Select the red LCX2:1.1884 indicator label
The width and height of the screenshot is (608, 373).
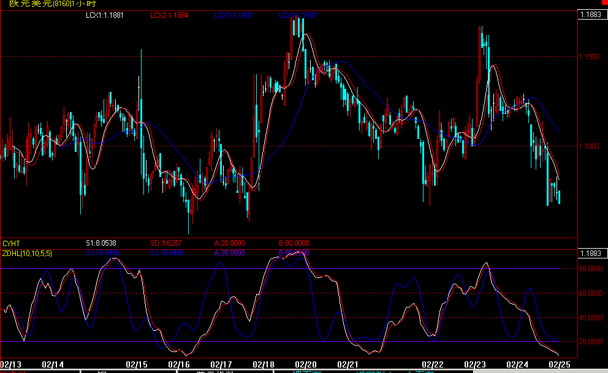click(x=169, y=15)
